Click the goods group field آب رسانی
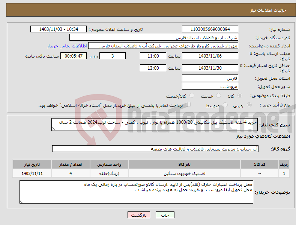The width and height of the screenshot is (296, 225). coord(155,149)
